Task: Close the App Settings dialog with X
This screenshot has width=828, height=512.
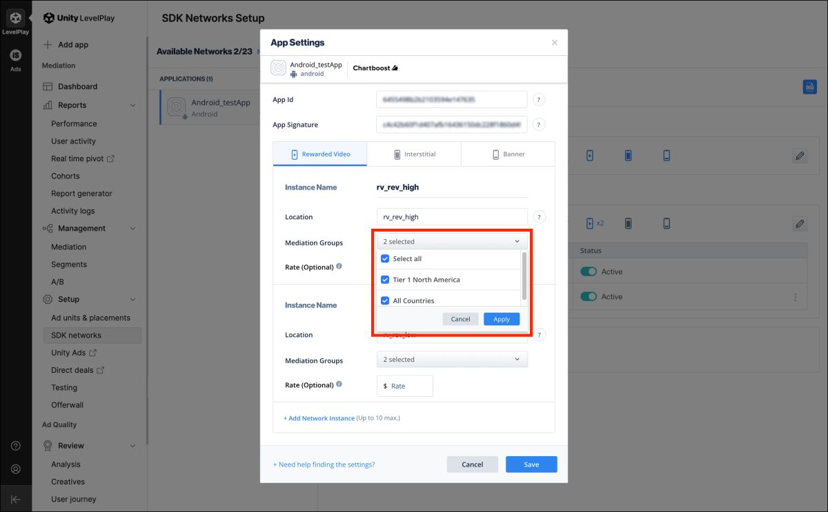Action: (555, 43)
